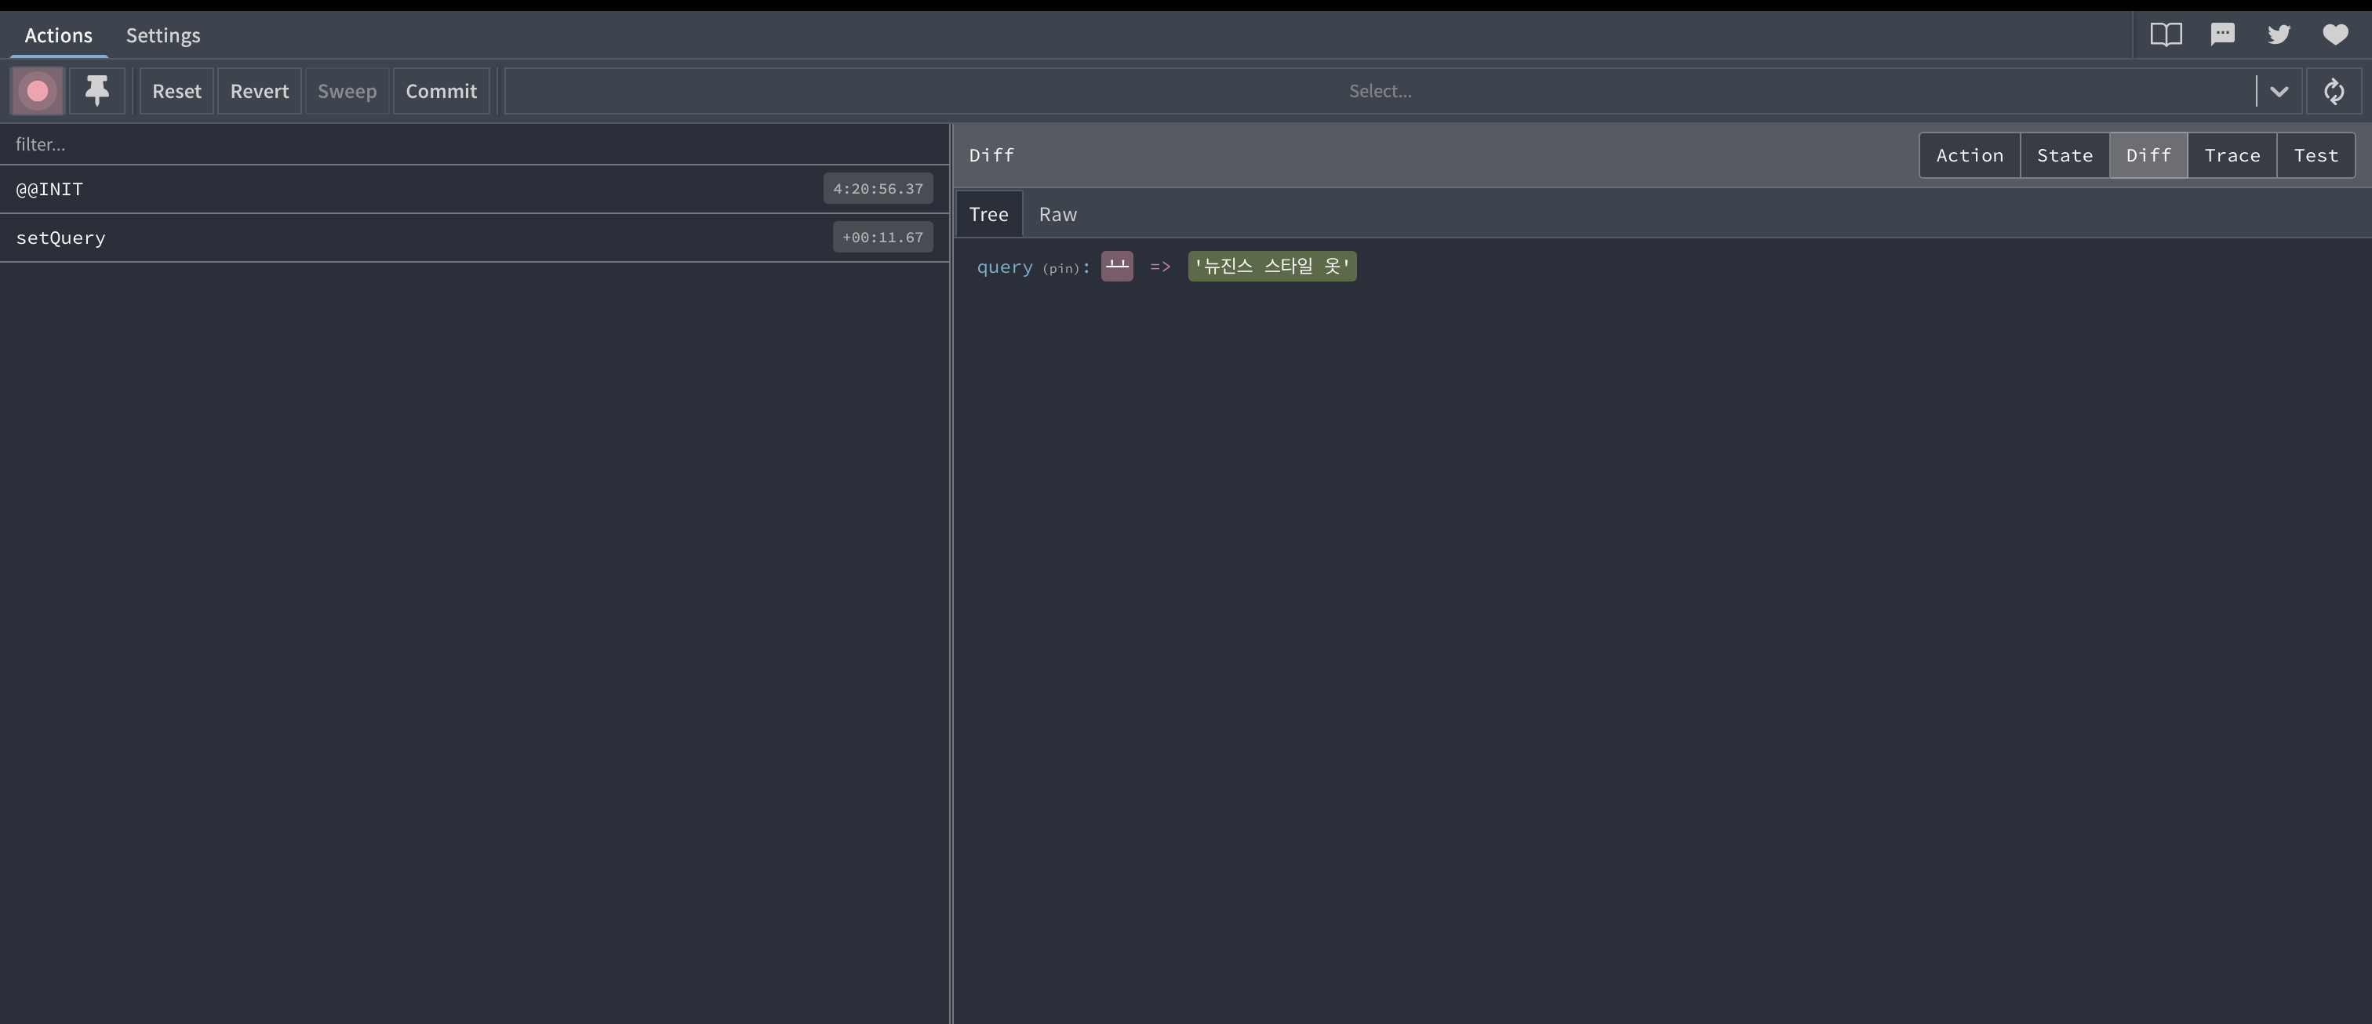
Task: Open the documentation book icon
Action: [2166, 35]
